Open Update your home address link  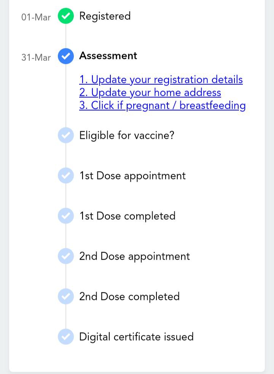coord(150,92)
